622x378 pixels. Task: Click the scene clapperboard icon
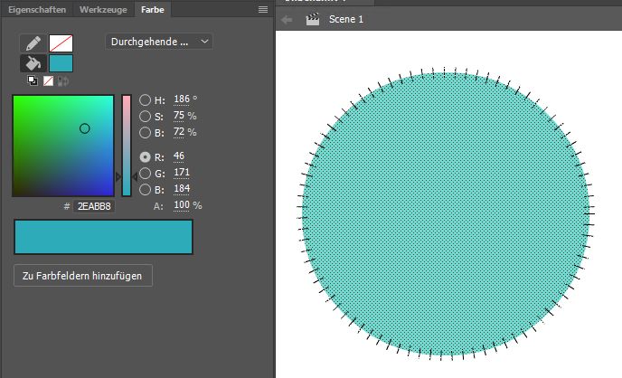pos(313,19)
